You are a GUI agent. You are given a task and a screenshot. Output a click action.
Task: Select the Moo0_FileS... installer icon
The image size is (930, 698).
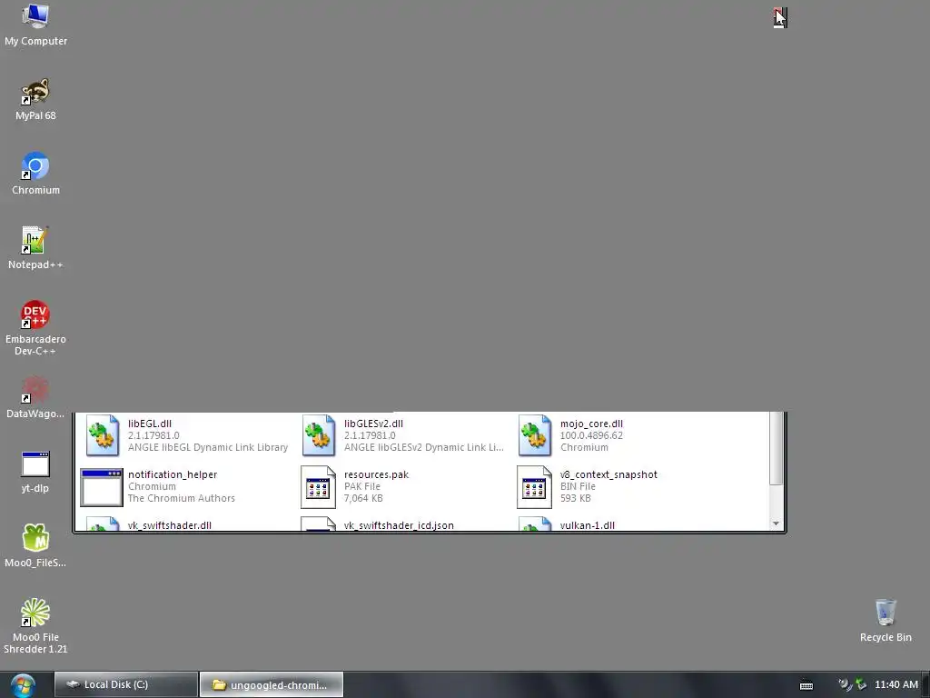[x=35, y=546]
